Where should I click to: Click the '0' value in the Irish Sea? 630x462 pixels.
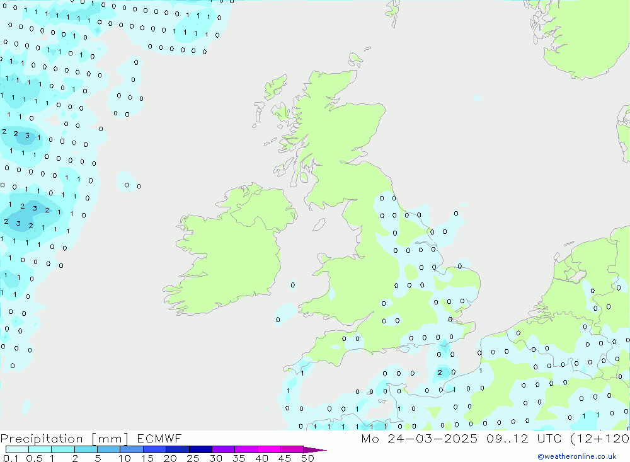point(293,285)
